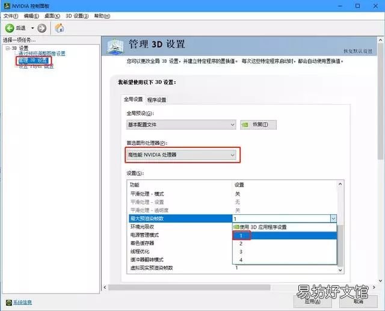
Task: Choose option 4 in the dropdown list
Action: [x=285, y=260]
